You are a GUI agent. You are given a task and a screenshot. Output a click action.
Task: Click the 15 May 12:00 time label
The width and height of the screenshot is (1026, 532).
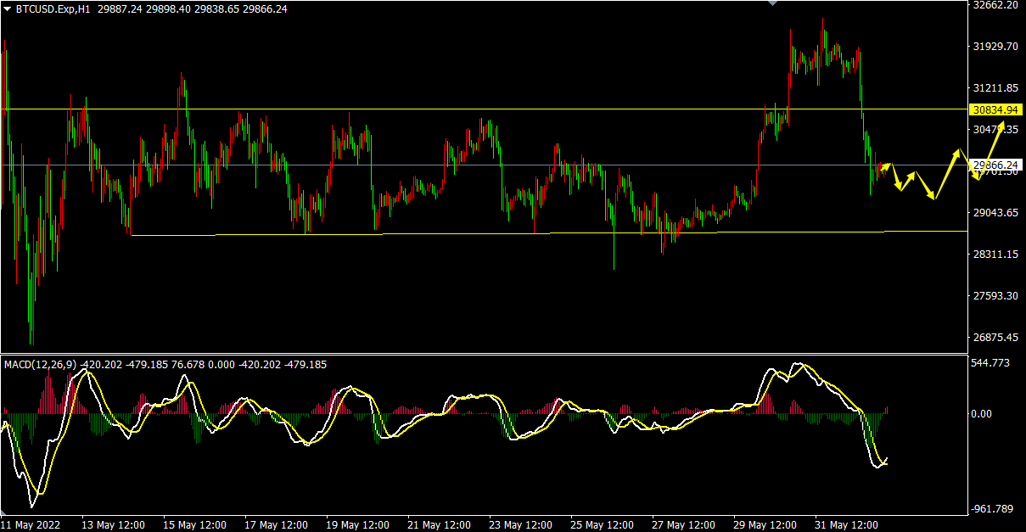pos(195,524)
